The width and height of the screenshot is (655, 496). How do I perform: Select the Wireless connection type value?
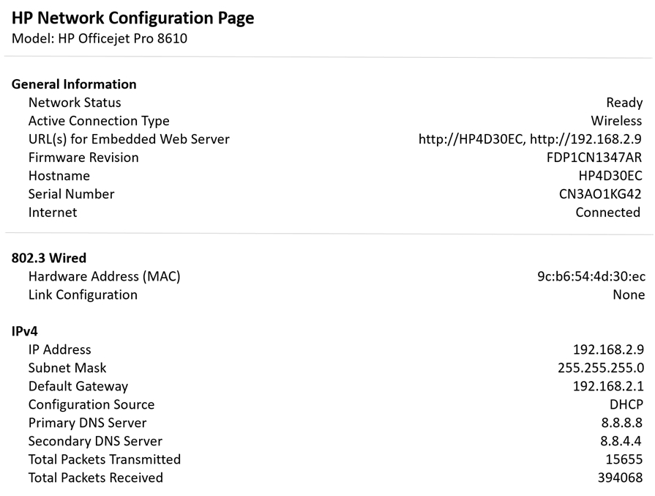(616, 121)
